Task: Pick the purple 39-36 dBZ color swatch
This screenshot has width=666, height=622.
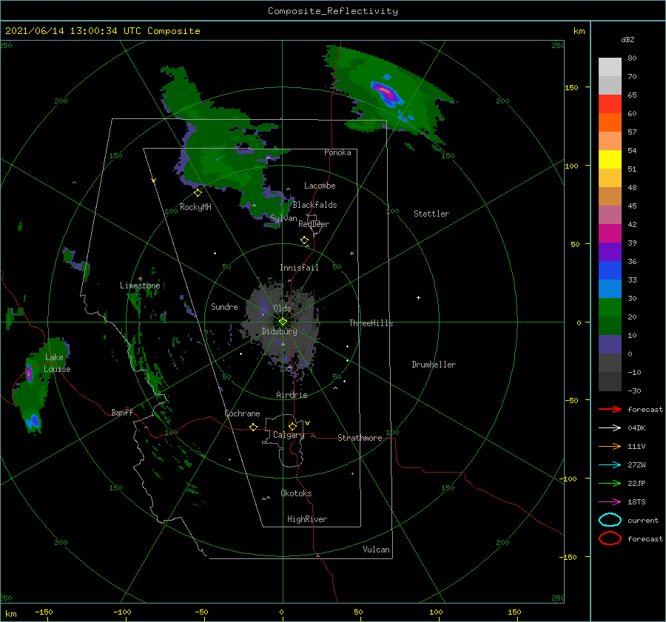Action: [x=610, y=251]
